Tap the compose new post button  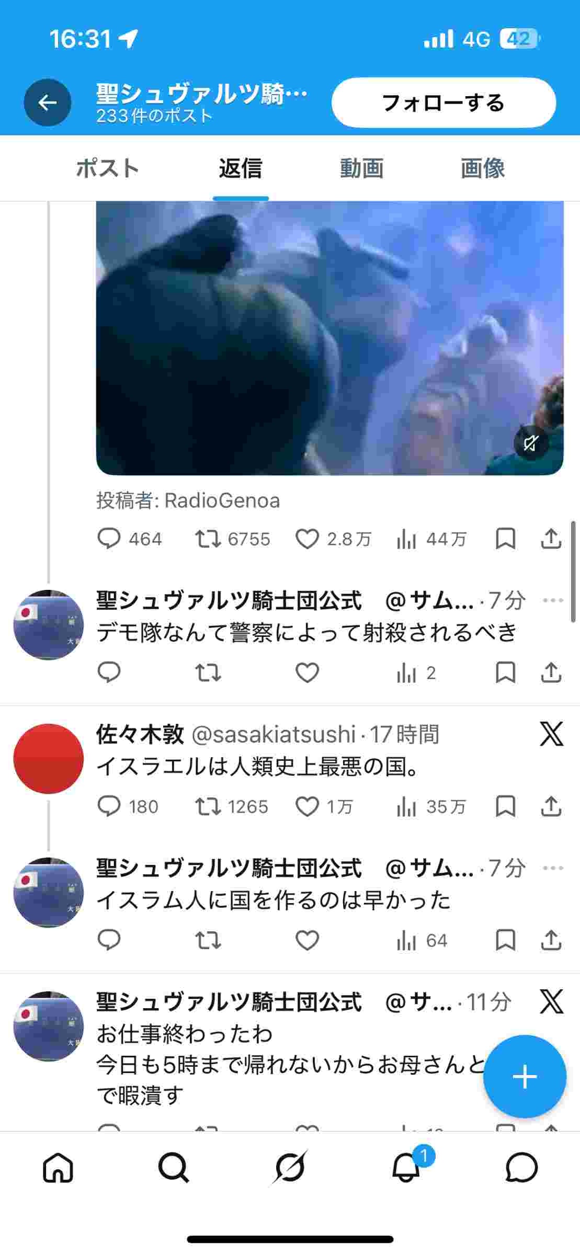[525, 1077]
